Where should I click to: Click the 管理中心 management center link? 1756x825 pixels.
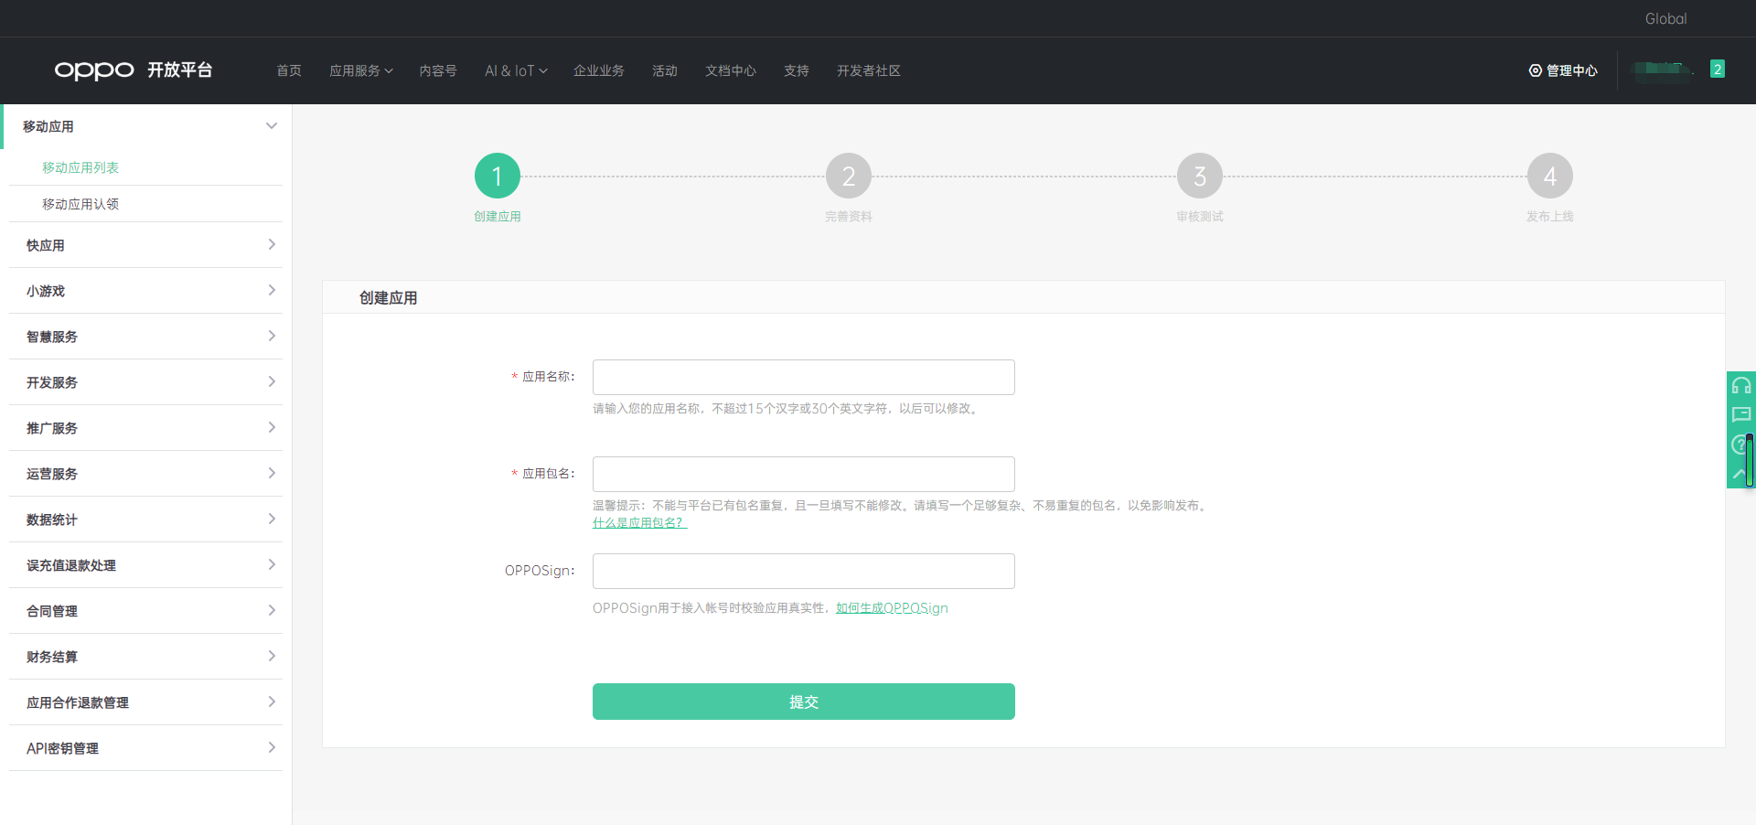1563,70
